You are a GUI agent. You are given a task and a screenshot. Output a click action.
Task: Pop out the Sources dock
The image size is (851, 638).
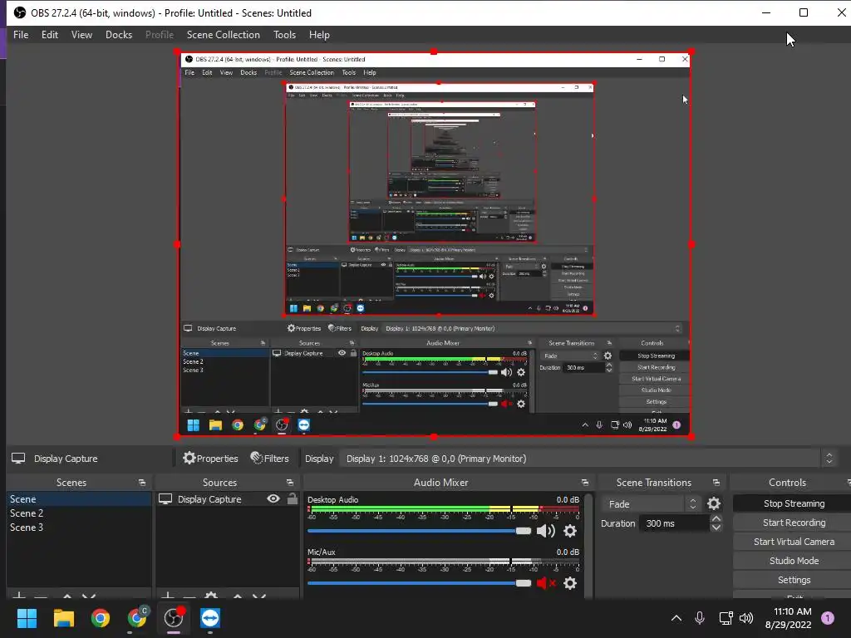pos(290,483)
